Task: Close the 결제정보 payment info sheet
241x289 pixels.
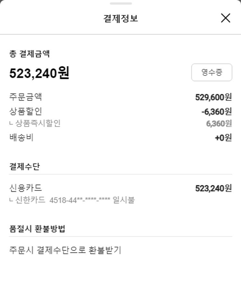Action: click(226, 18)
